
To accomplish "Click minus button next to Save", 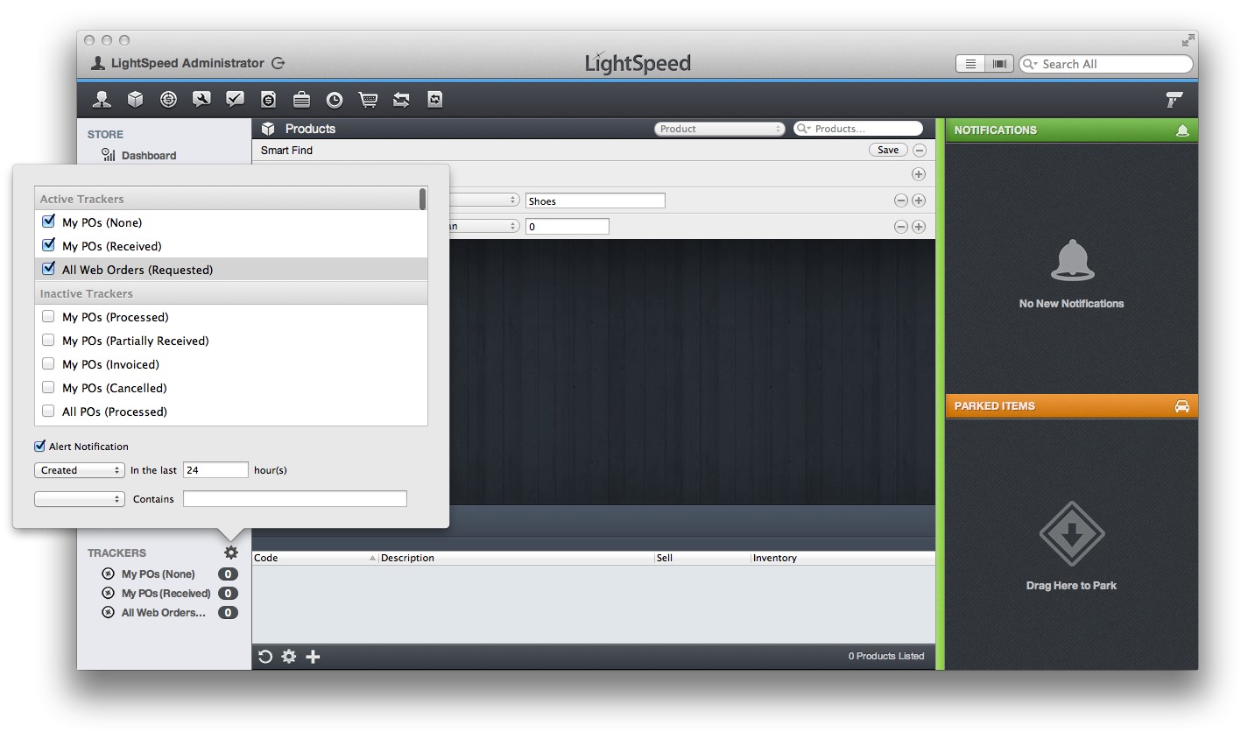I will tap(920, 151).
